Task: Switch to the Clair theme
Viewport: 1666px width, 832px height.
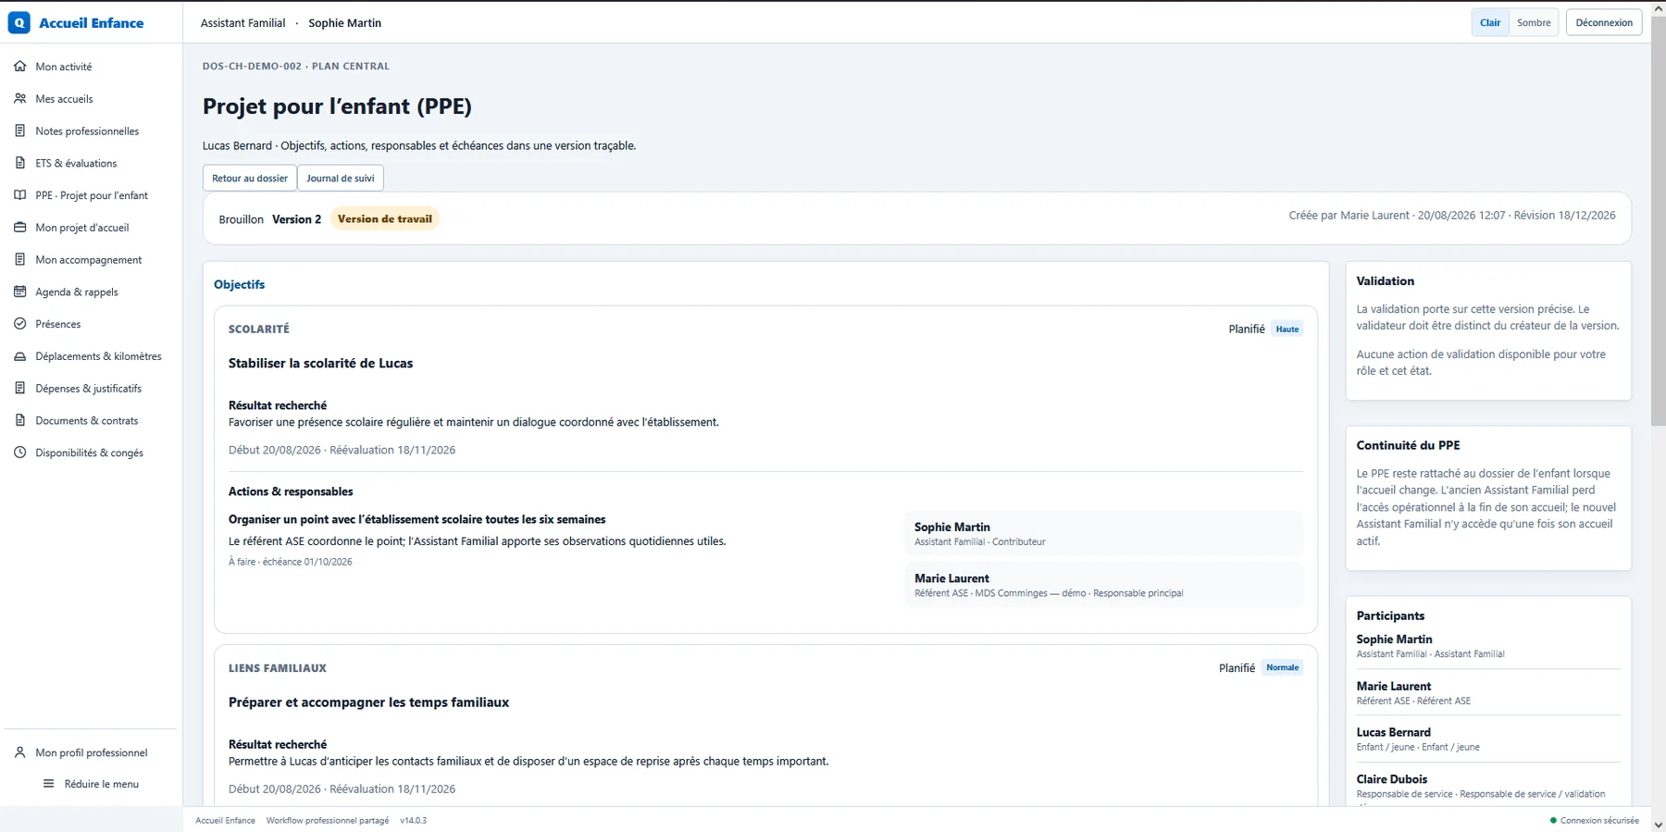Action: (1490, 23)
